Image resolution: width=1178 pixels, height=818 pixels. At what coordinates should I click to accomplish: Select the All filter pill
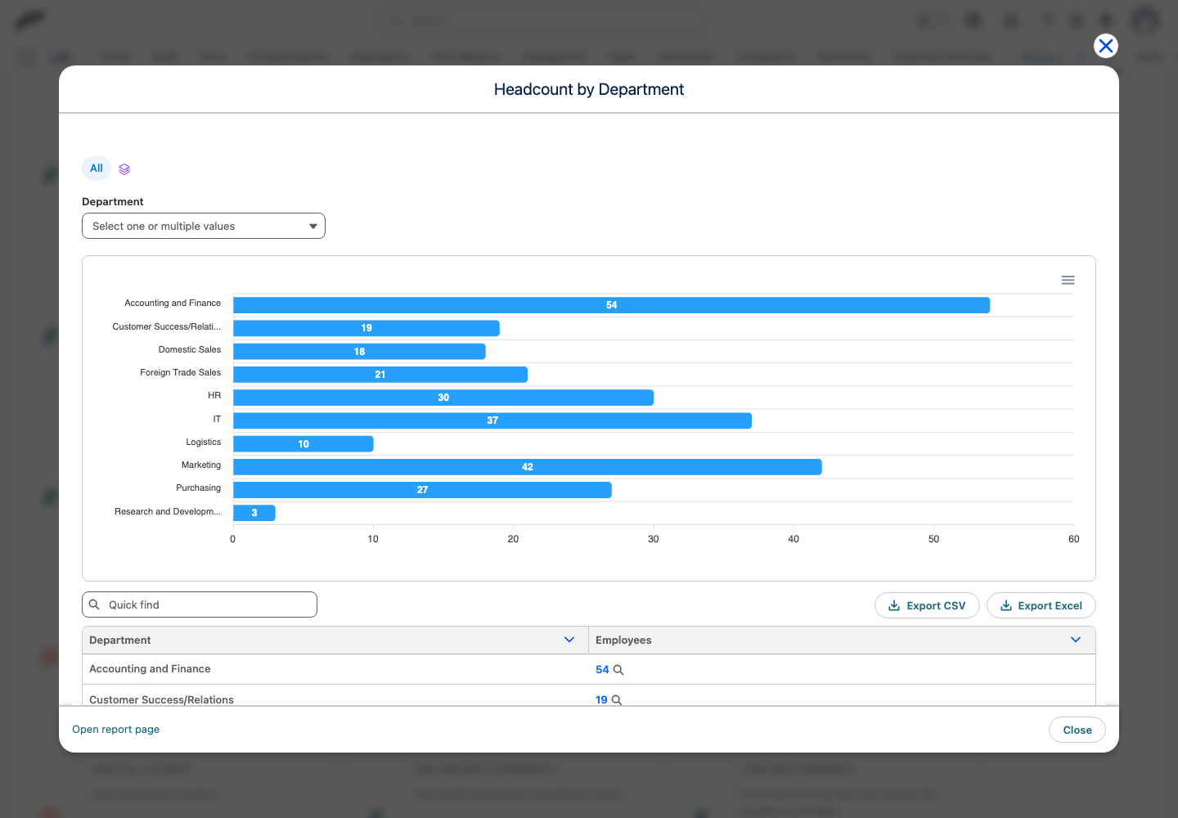tap(97, 169)
